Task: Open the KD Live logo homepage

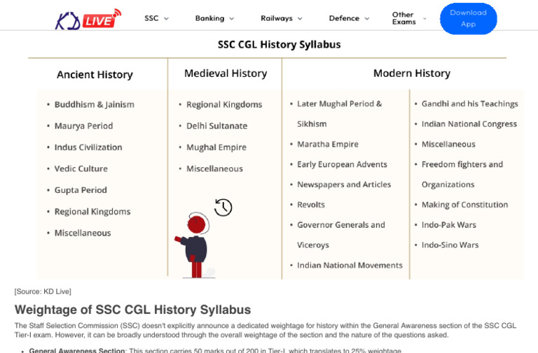Action: [88, 20]
